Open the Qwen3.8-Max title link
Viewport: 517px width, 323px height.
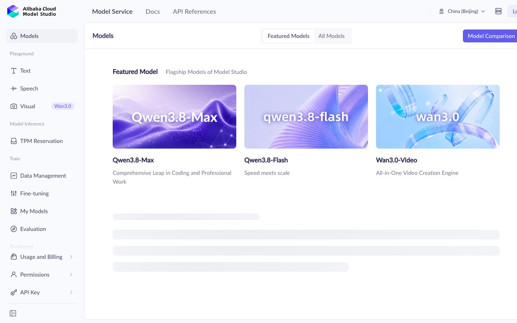(x=133, y=160)
